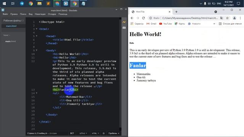Screen dimensions: 244x137
Task: Toggle the ВСТ insert mode indicator
Action: coord(72,133)
